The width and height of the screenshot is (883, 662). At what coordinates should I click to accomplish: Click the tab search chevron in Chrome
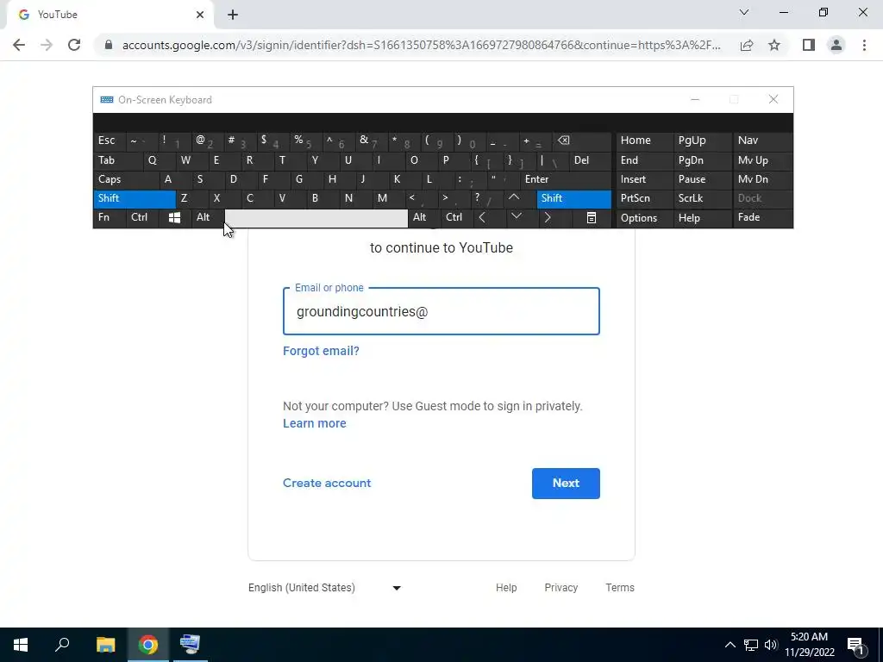(744, 12)
